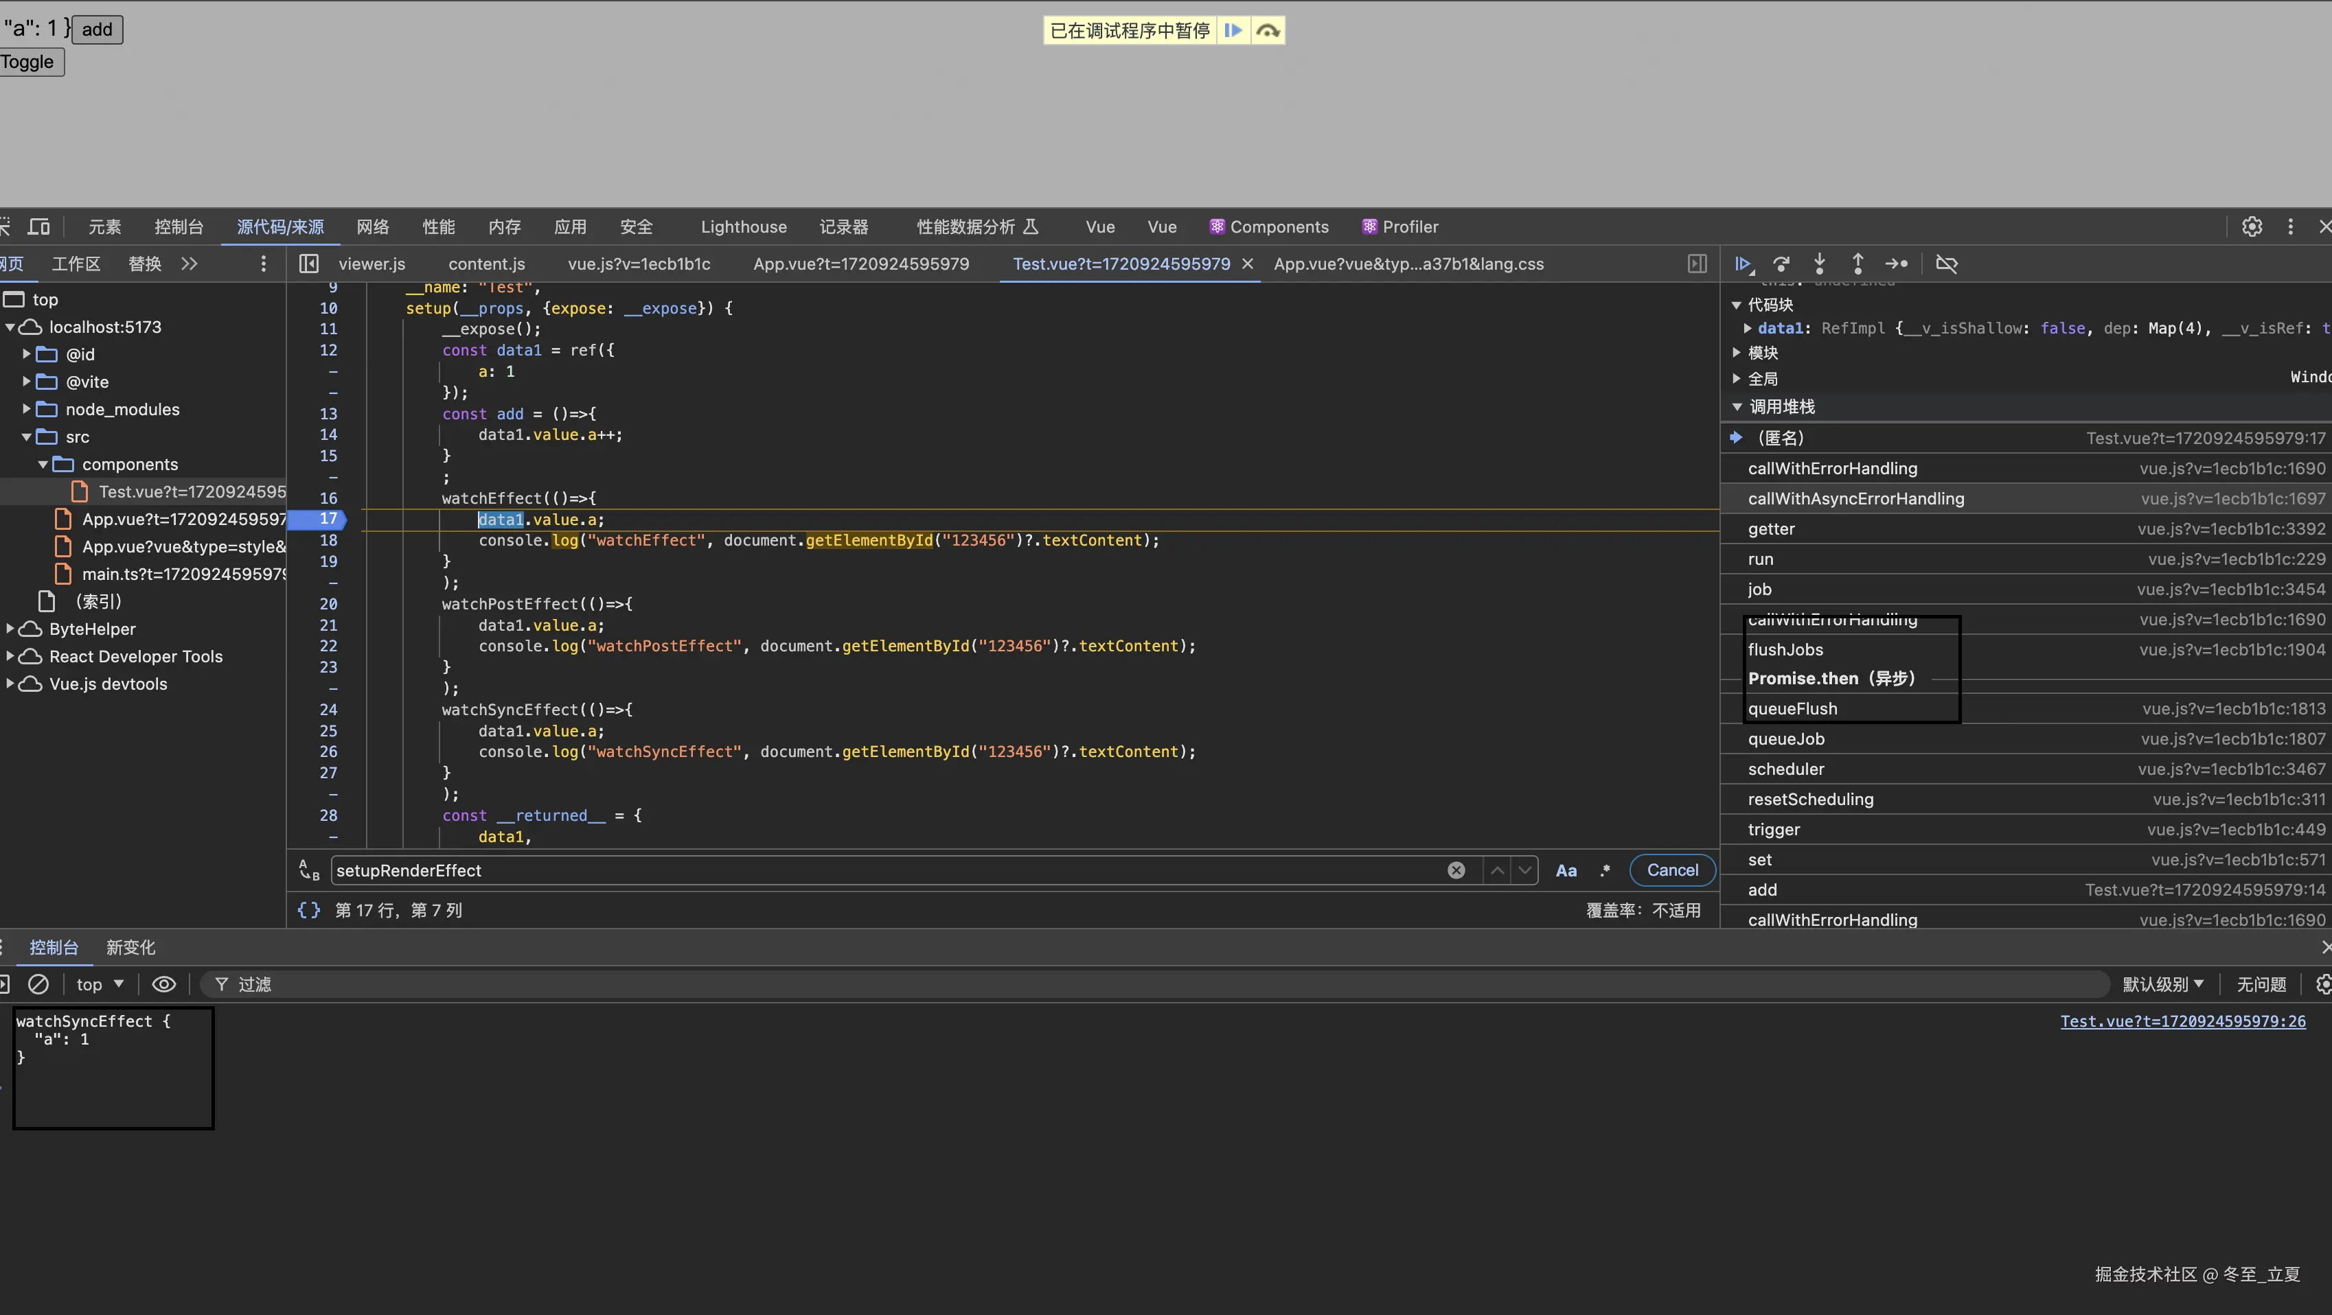Open DevTools settings gear
The width and height of the screenshot is (2332, 1315).
pyautogui.click(x=2252, y=227)
